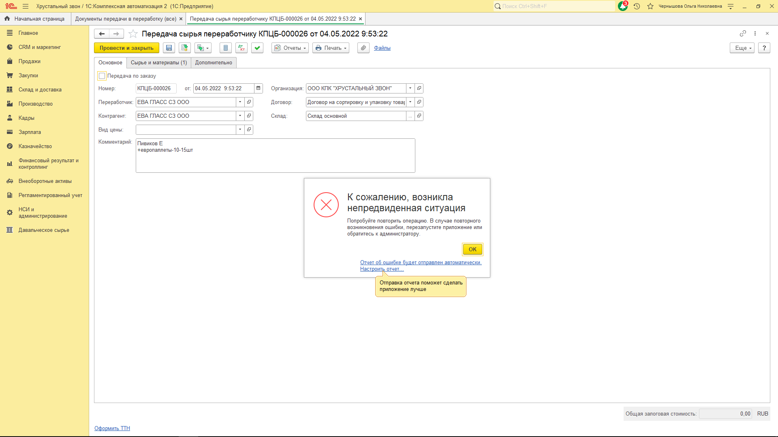Show Дт/Кт accounting entries
The image size is (778, 437).
pyautogui.click(x=242, y=48)
